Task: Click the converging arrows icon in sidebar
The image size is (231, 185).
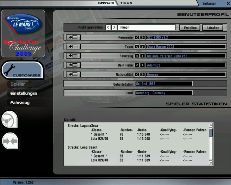Action: [x=10, y=141]
